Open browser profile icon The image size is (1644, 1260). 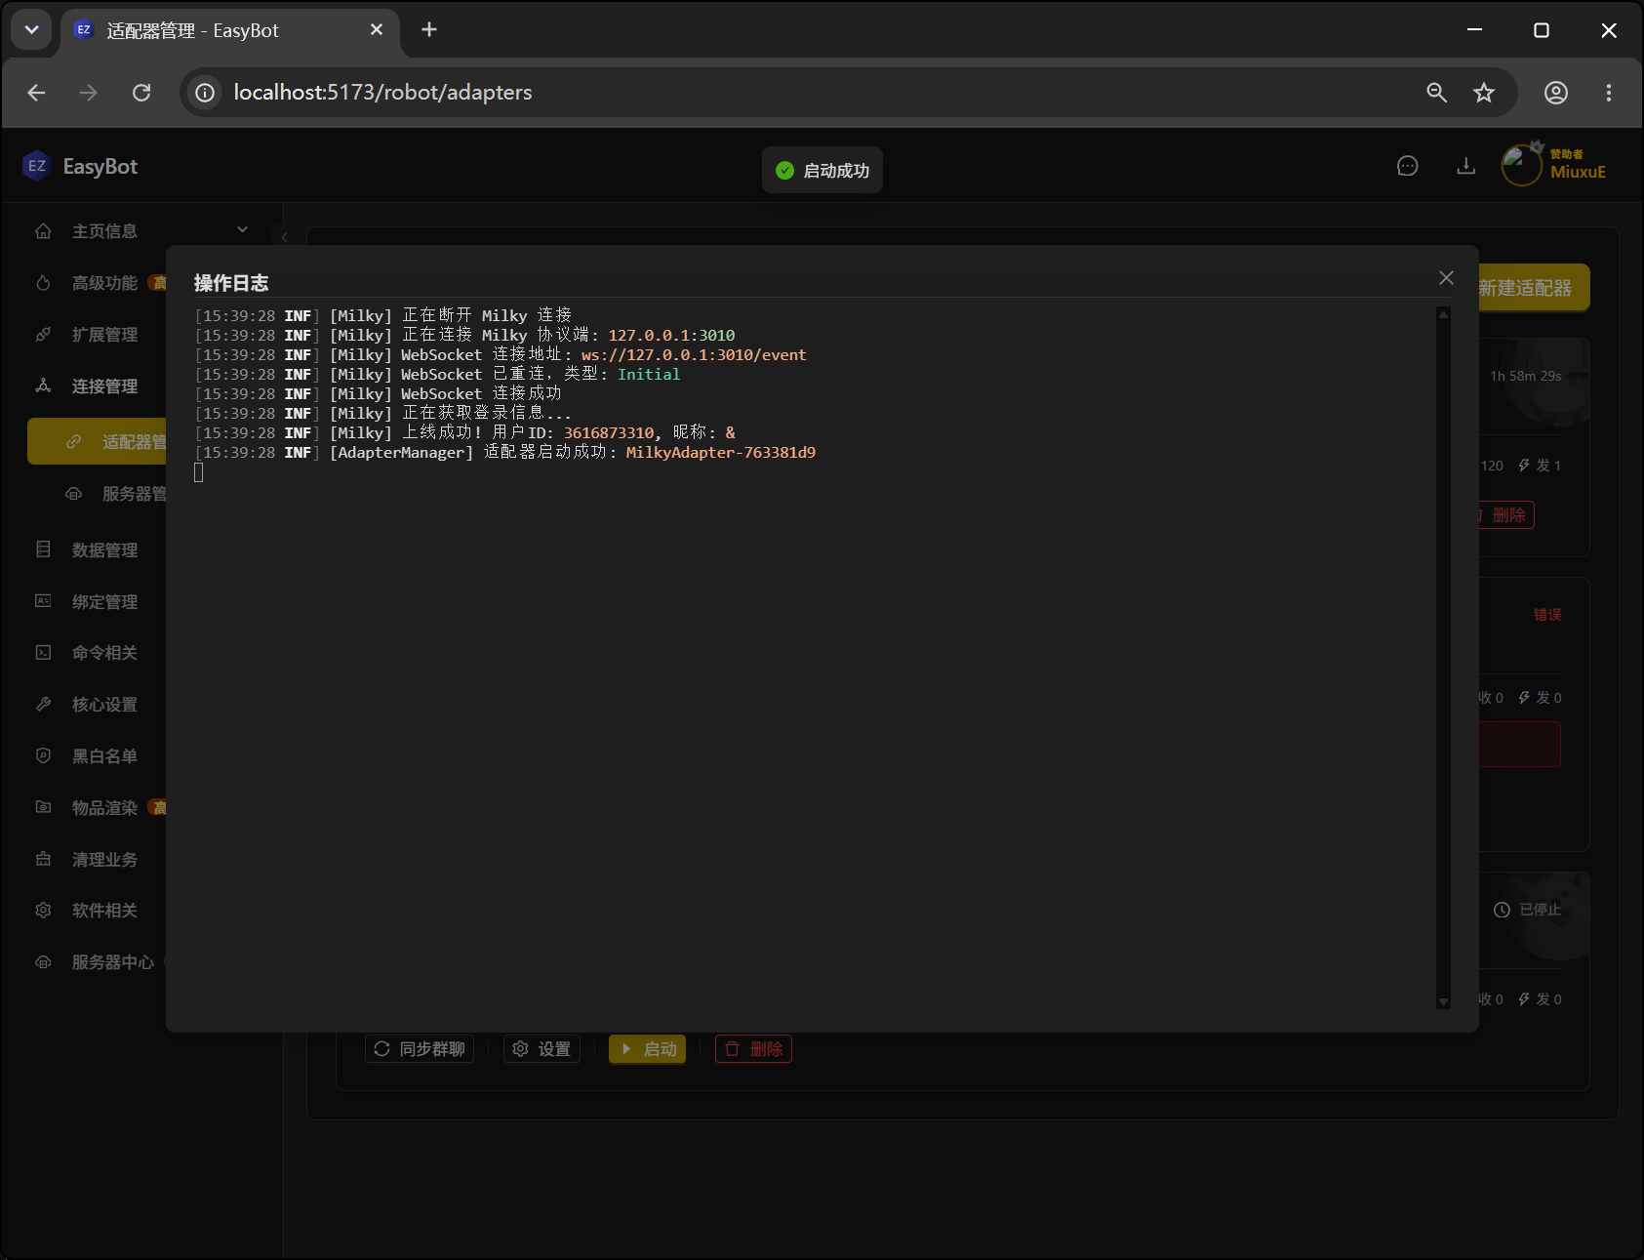[x=1556, y=93]
